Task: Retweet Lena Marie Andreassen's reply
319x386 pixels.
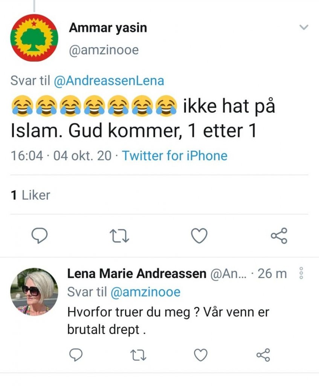Action: (139, 354)
